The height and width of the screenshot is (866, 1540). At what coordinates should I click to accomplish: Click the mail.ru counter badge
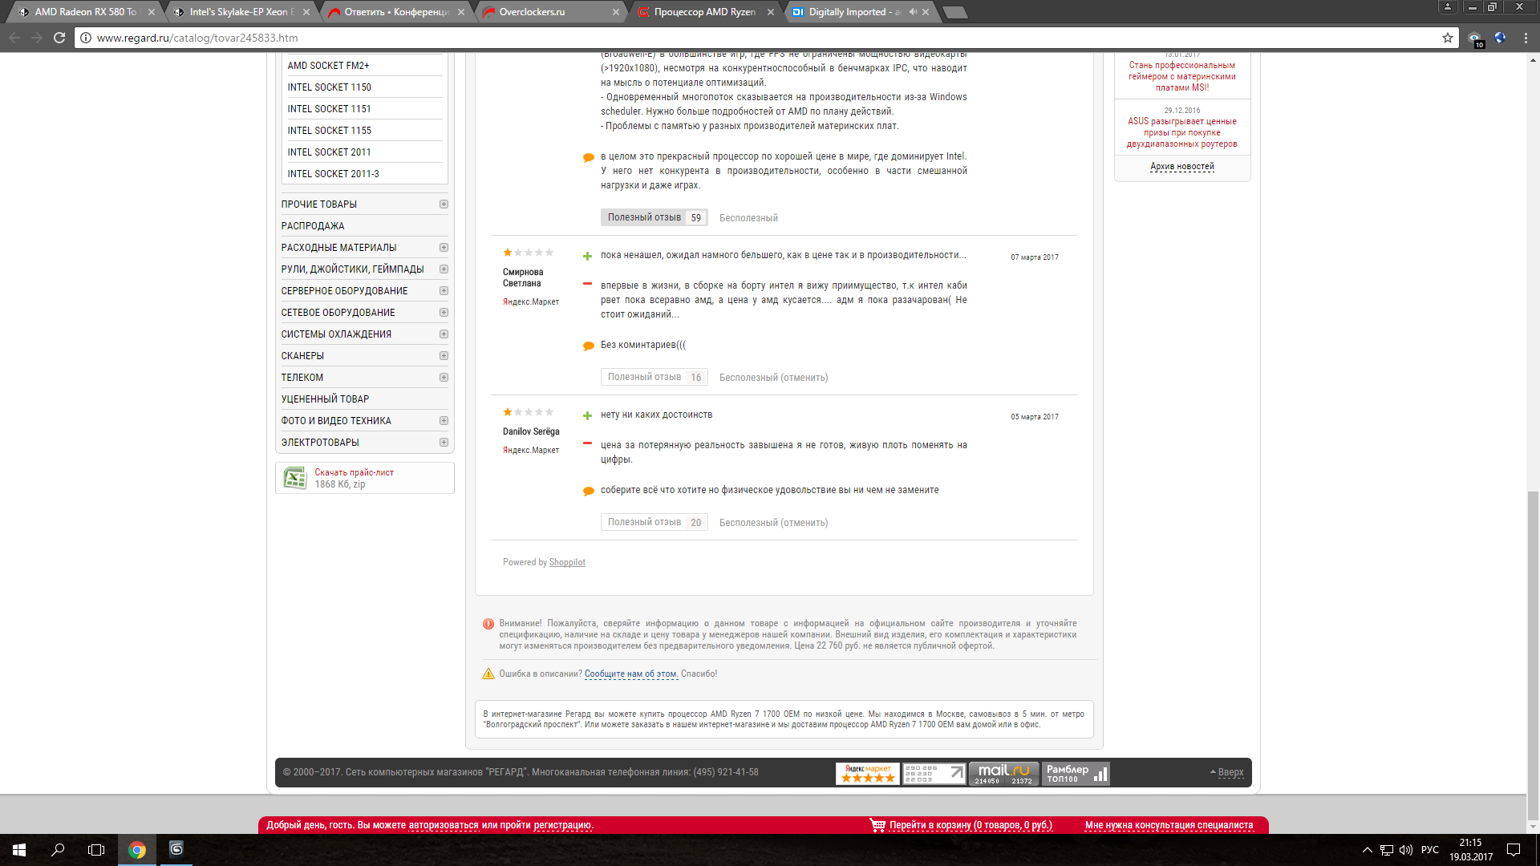1003,773
